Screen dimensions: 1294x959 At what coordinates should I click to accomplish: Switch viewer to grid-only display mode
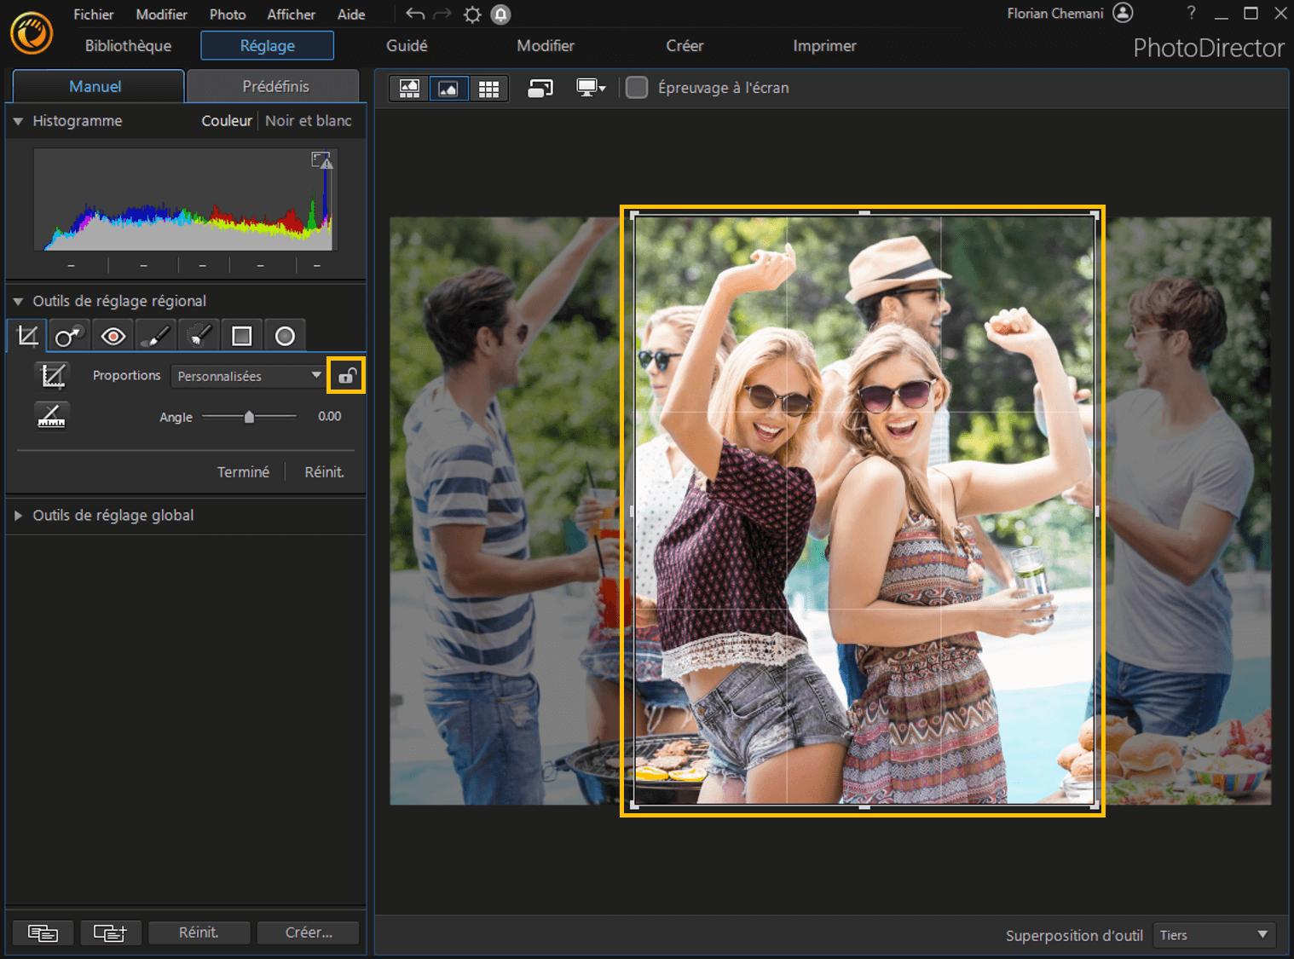(x=488, y=88)
